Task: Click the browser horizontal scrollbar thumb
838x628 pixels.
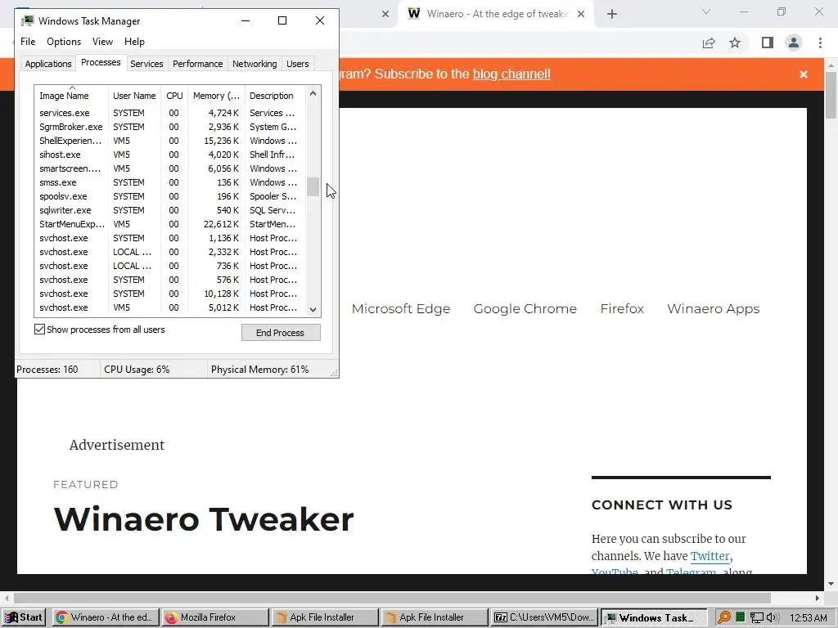Action: point(392,598)
